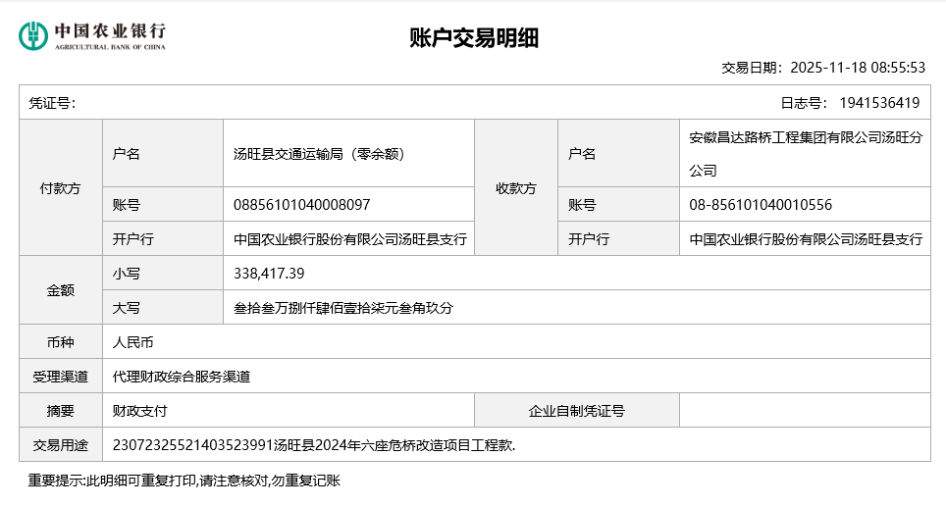Select payee account number 08-856101040010556
Image resolution: width=946 pixels, height=507 pixels.
(x=761, y=205)
